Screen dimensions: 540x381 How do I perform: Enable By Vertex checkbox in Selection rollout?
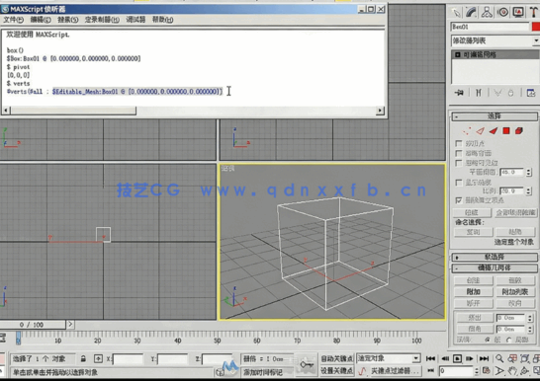point(458,143)
